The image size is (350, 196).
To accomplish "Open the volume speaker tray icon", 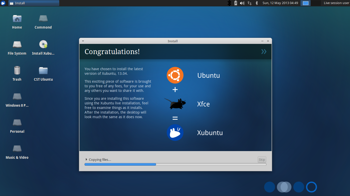I will 242,3.
